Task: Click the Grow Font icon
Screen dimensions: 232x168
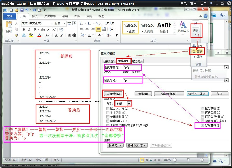Action: click(x=57, y=35)
